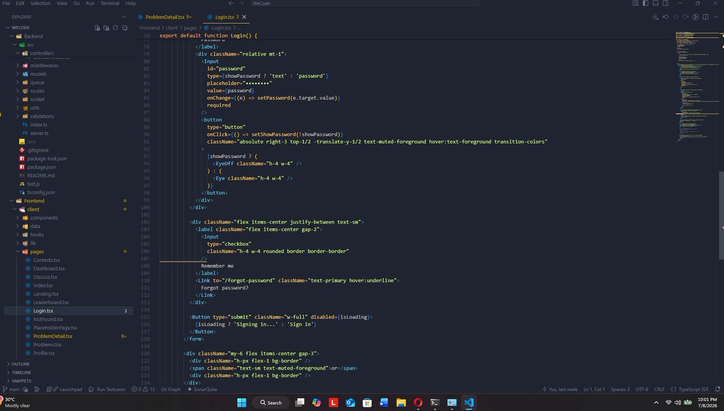
Task: Click the Split Editor Right icon
Action: tap(705, 17)
